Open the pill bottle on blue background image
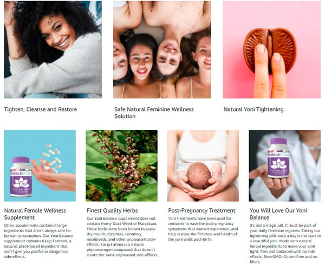The width and height of the screenshot is (325, 271). point(40,166)
